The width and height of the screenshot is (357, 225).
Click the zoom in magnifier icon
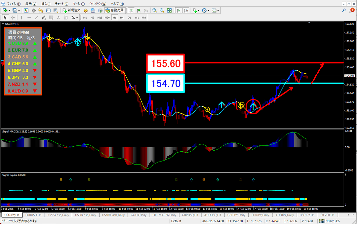(x=154, y=11)
